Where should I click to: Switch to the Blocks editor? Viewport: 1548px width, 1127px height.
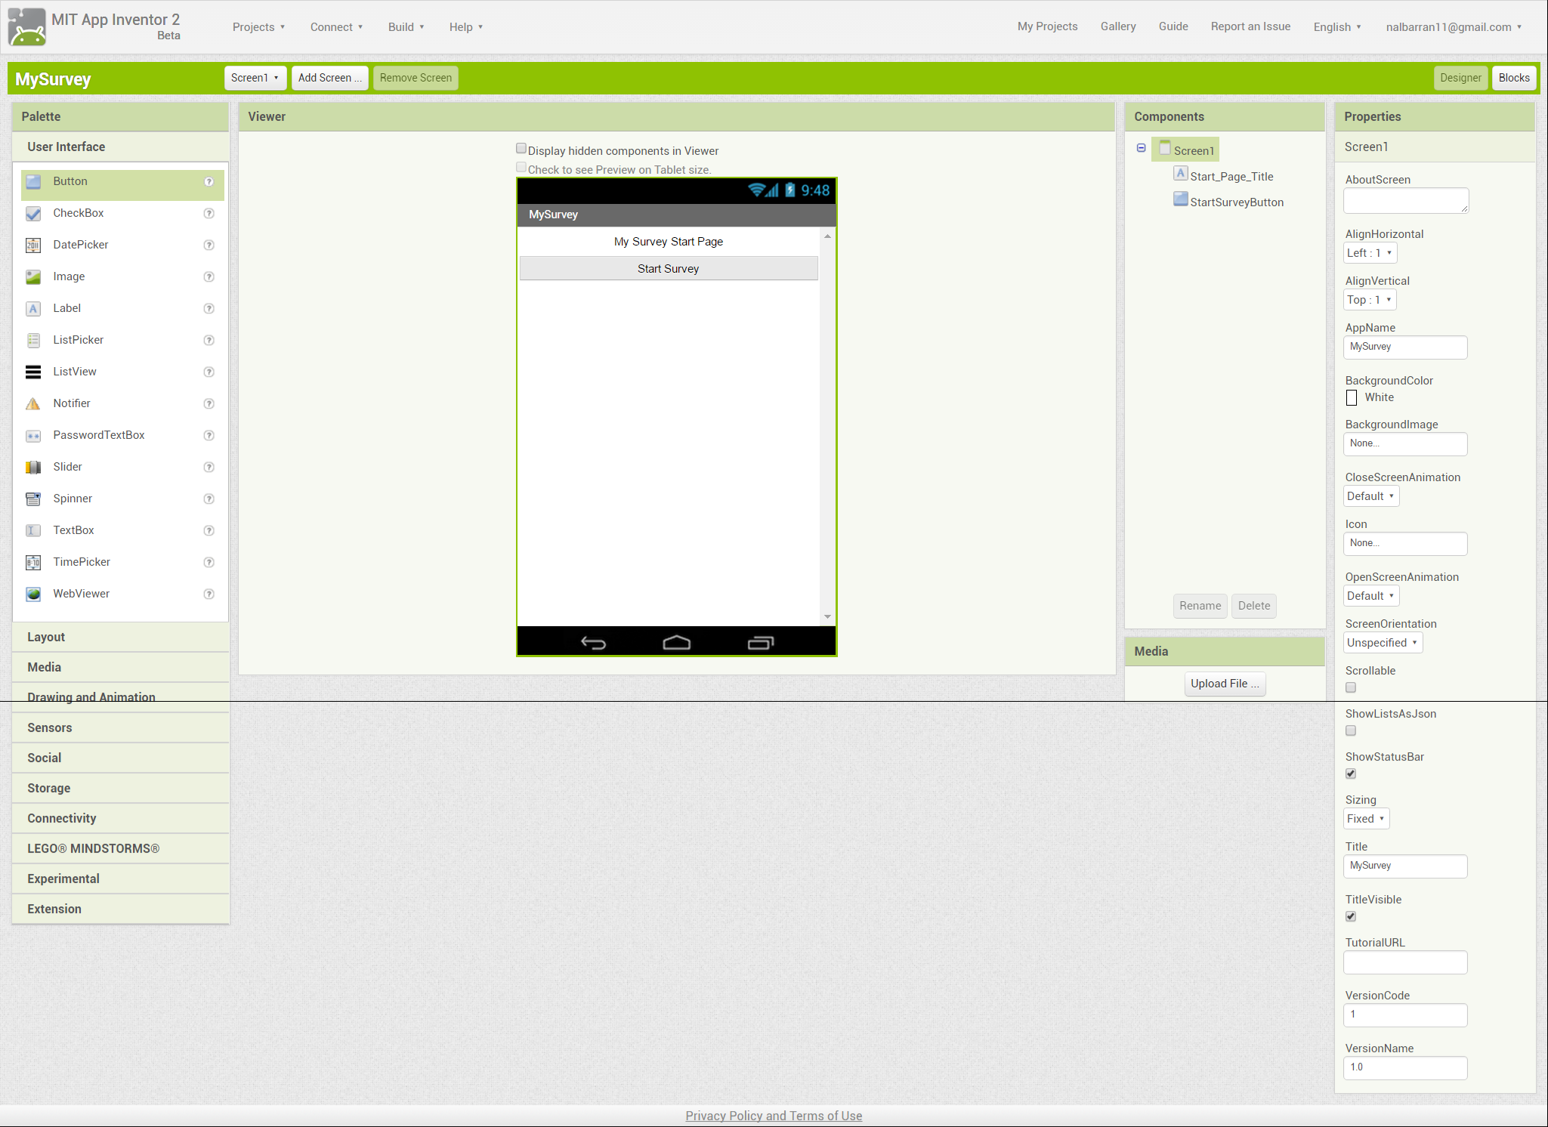click(1513, 78)
